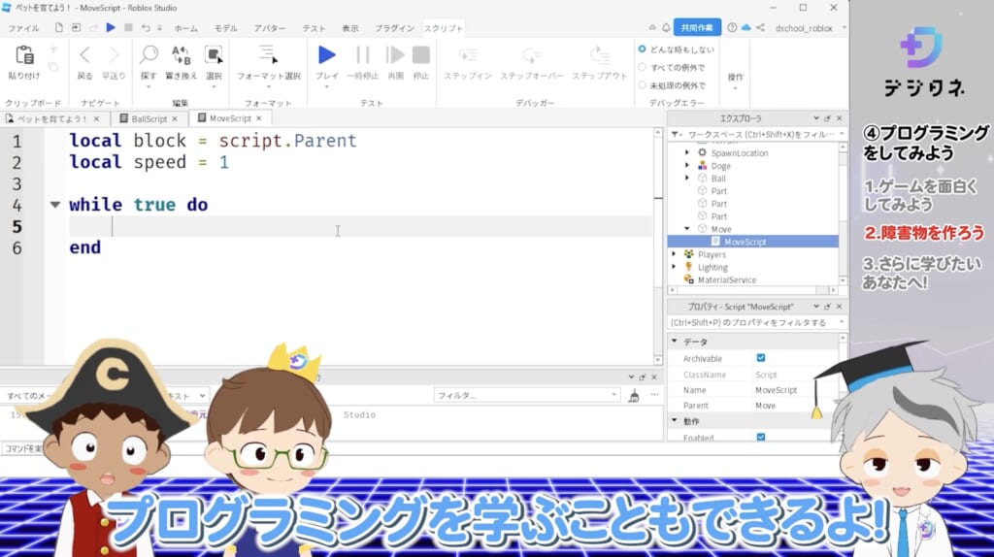Expand the Players tree item

coord(675,254)
